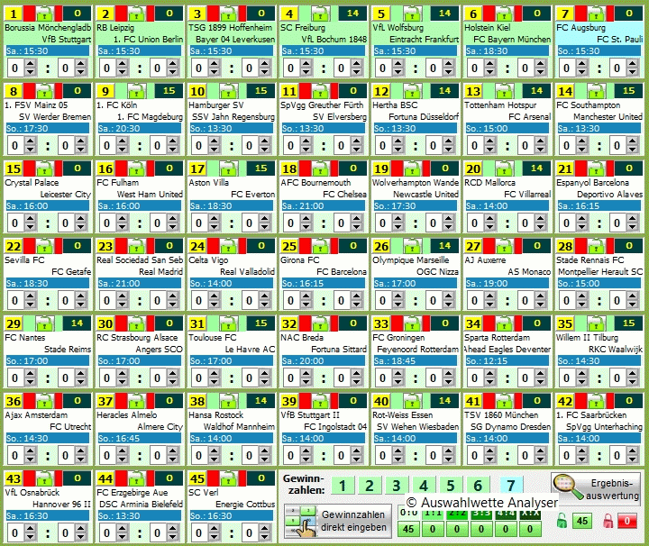Viewport: 649px width, 546px height.
Task: Decrease away score for match 27 AS Monaco
Action: pyautogui.click(x=540, y=305)
